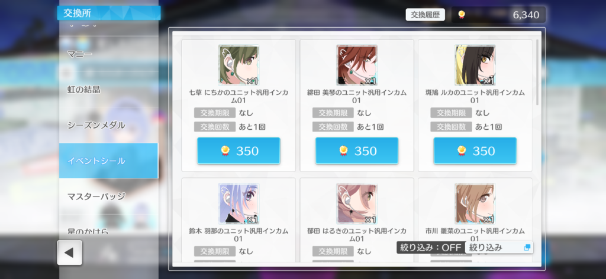This screenshot has width=606, height=279.
Task: Click the item list vertical scrollbar
Action: (x=537, y=73)
